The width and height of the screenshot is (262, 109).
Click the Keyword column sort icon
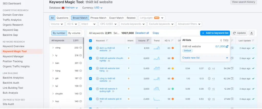coord(107,40)
